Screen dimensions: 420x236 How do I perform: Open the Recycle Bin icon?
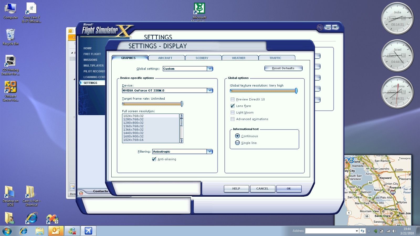pyautogui.click(x=10, y=37)
